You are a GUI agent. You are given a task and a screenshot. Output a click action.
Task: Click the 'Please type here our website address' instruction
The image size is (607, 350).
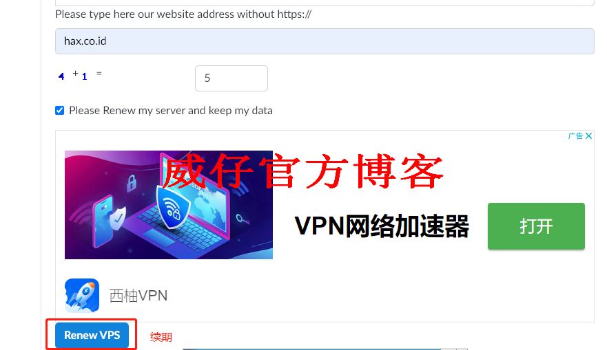click(x=183, y=14)
